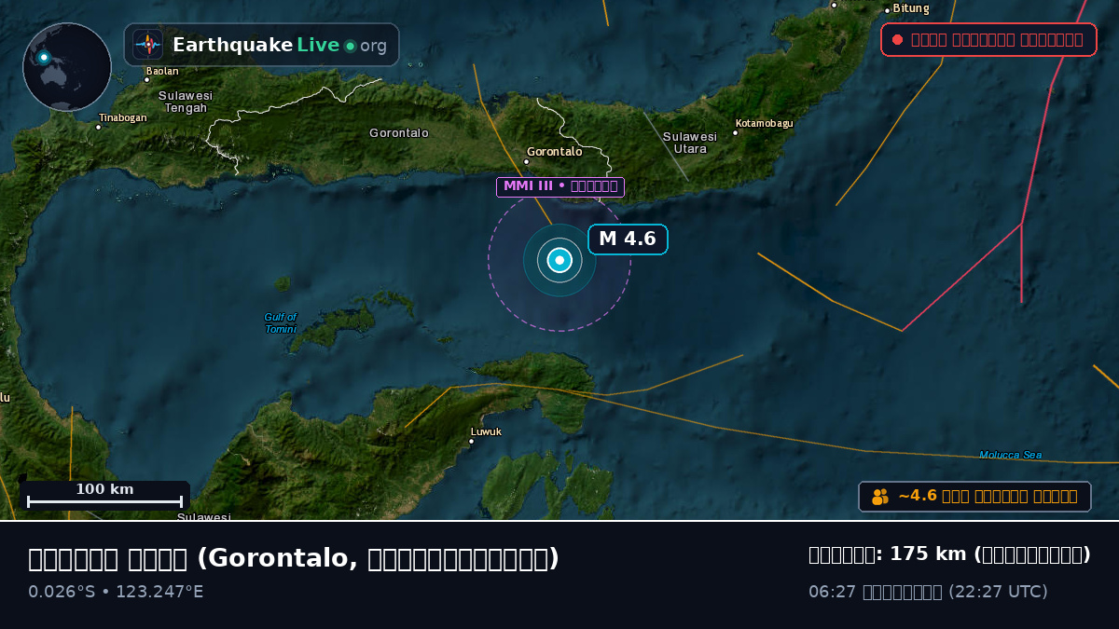Image resolution: width=1119 pixels, height=629 pixels.
Task: Click the headline mentioning Gorontalo in the footer
Action: [x=294, y=558]
